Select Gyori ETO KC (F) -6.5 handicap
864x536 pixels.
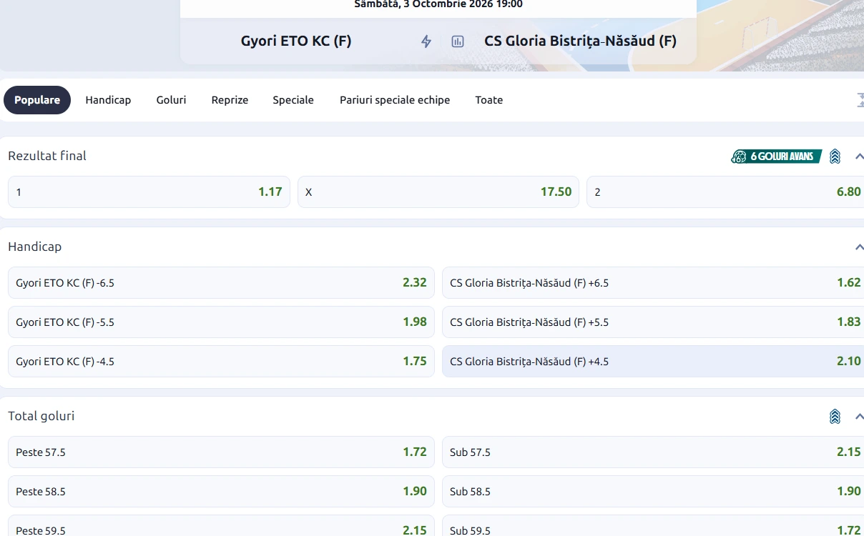(x=221, y=282)
